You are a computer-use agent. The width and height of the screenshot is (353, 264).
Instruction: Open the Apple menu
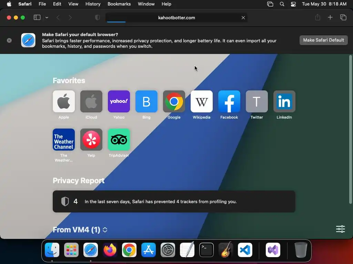9,4
